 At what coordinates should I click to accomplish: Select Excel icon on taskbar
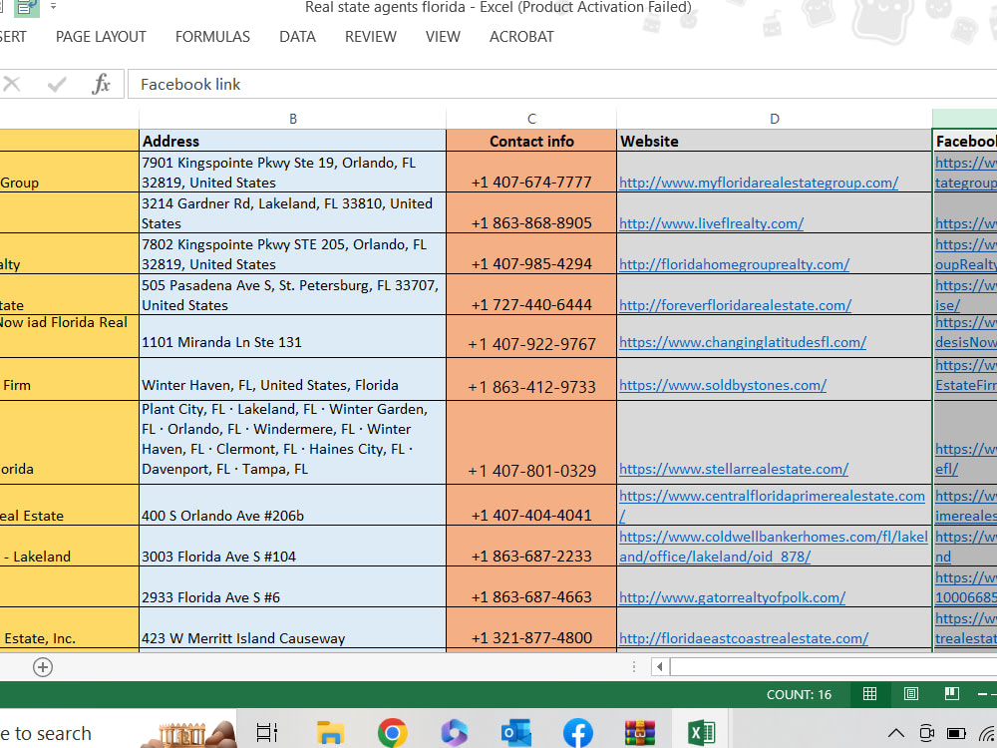pyautogui.click(x=701, y=733)
